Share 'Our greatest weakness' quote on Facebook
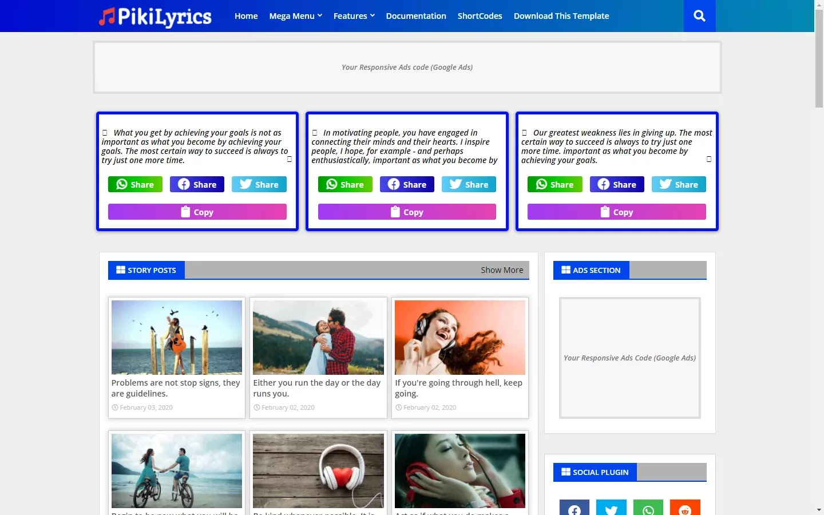824x515 pixels. pos(617,184)
